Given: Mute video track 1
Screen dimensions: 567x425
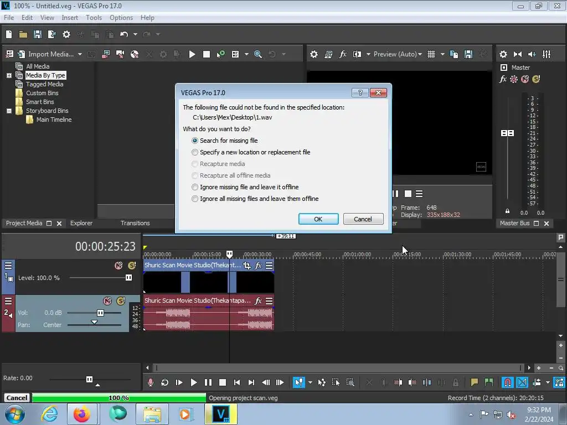Looking at the screenshot, I should click(118, 266).
